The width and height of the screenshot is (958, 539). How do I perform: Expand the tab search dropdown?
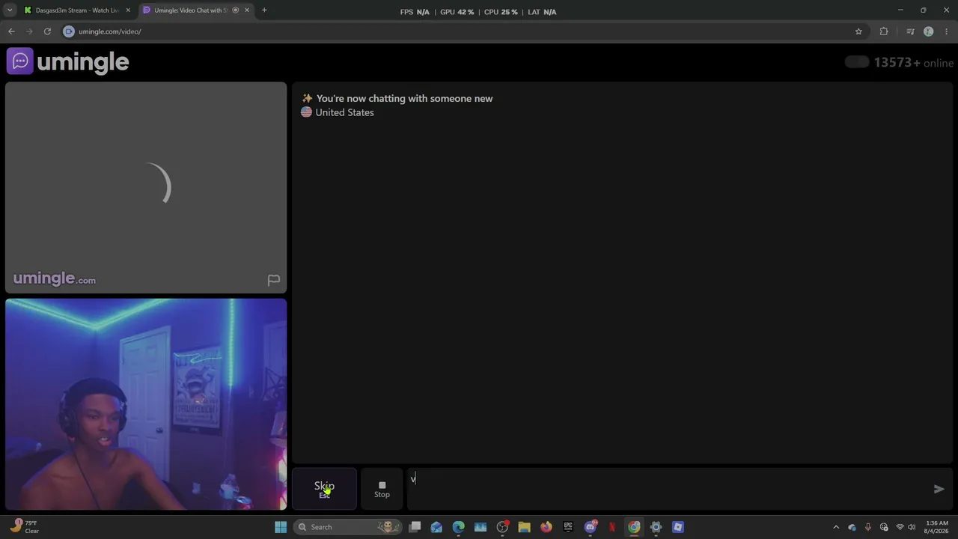click(x=10, y=10)
